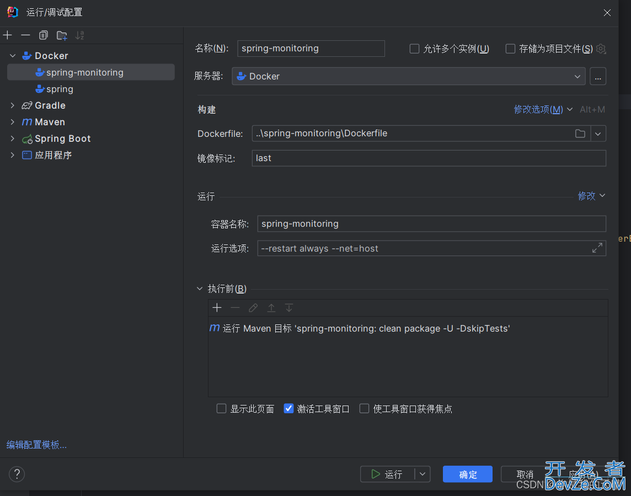Select Spring Boot configuration group
631x496 pixels.
62,138
